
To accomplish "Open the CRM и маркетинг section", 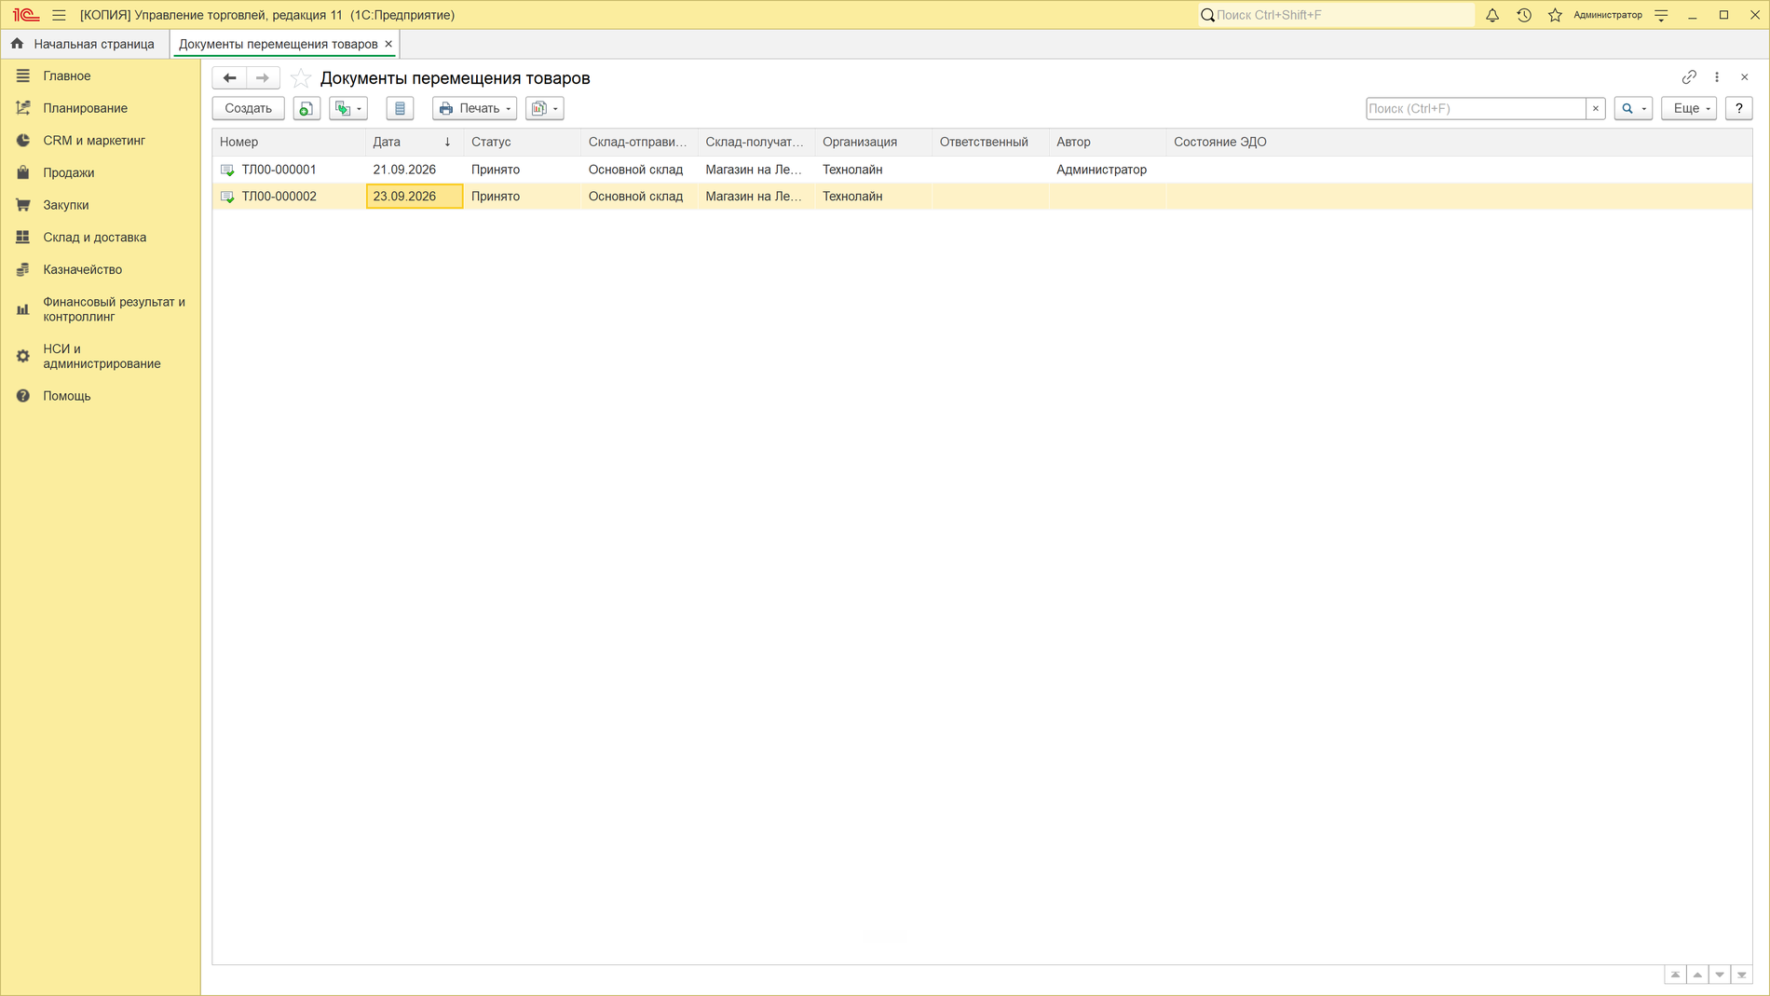I will click(x=94, y=141).
